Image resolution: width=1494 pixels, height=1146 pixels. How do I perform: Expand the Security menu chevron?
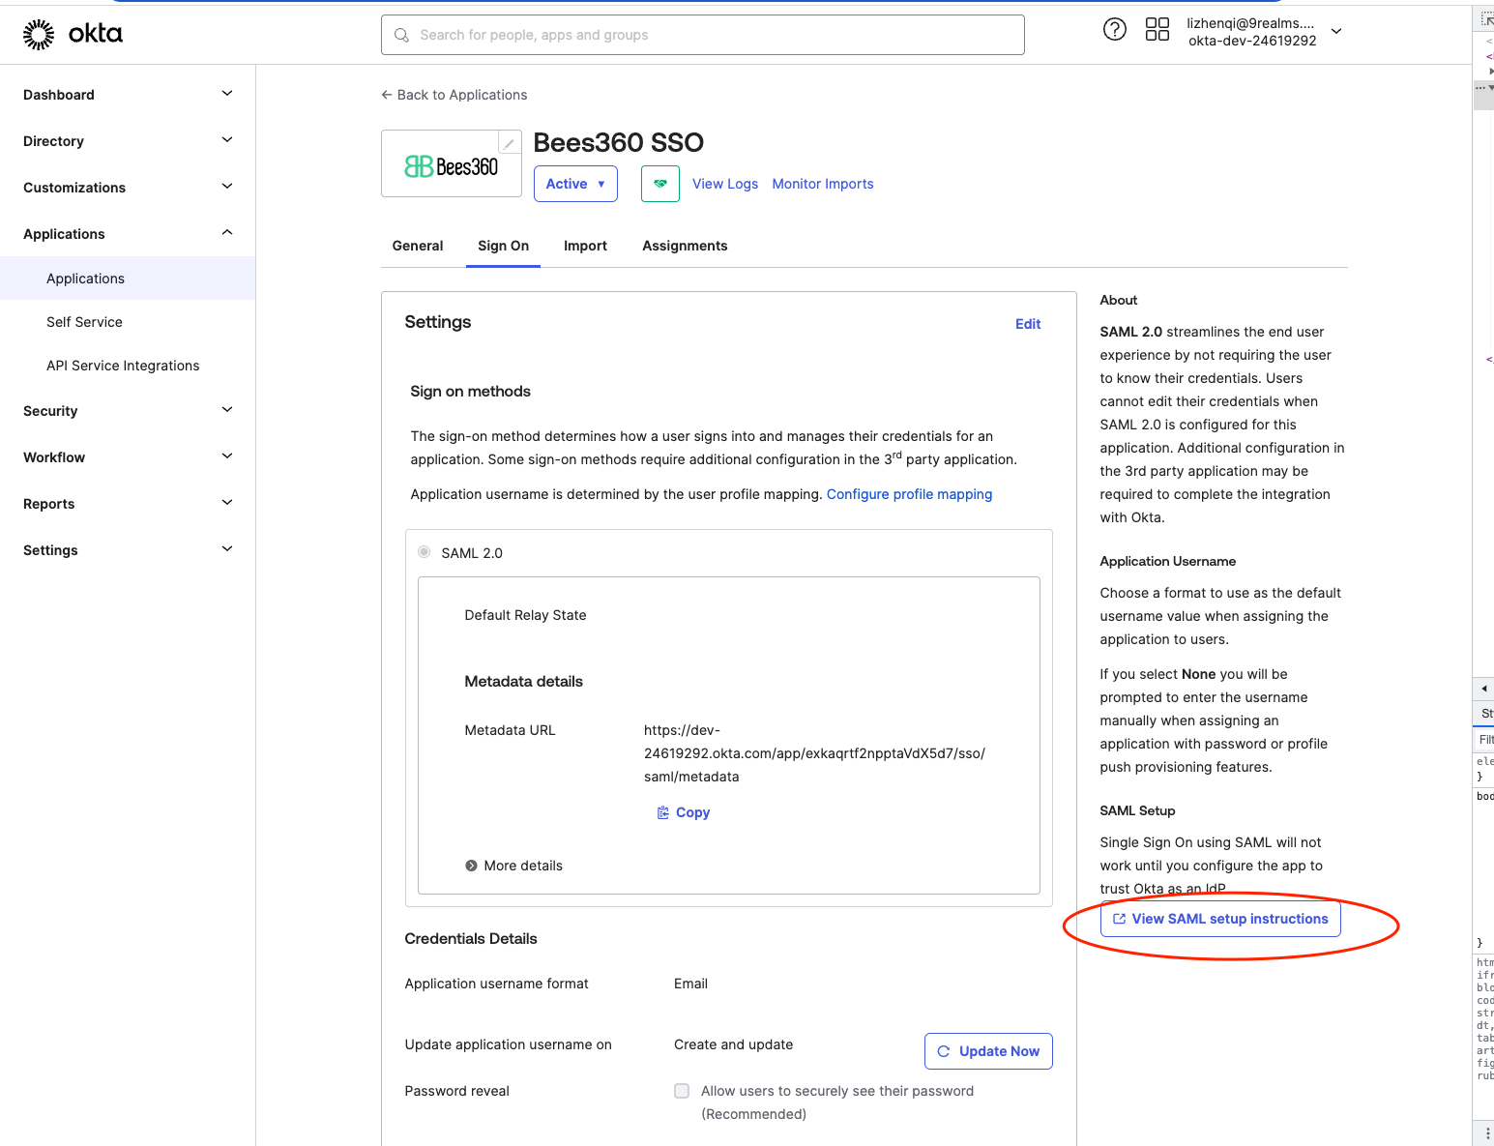pyautogui.click(x=227, y=410)
